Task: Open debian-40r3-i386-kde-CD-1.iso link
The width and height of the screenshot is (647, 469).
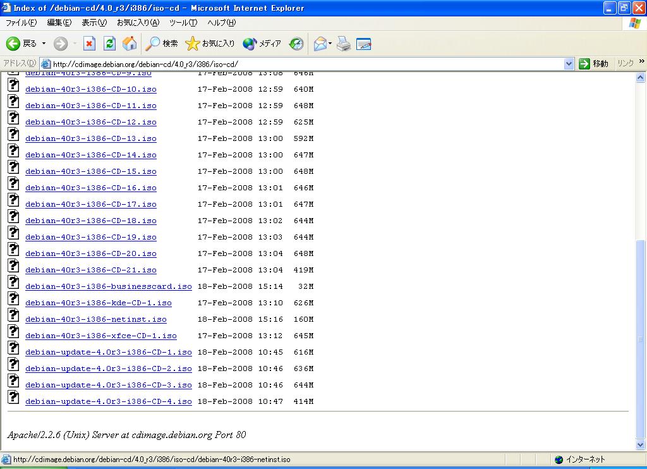Action: 98,303
